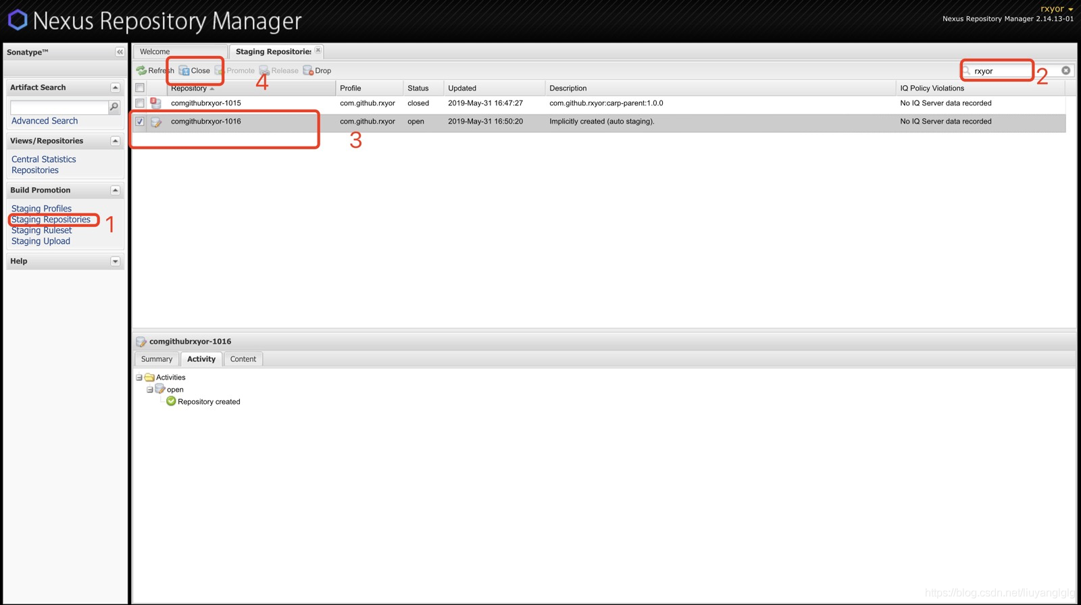Click the 'com.github.rxyor:carp-parent:1.0.0' description
This screenshot has height=605, width=1081.
coord(606,103)
